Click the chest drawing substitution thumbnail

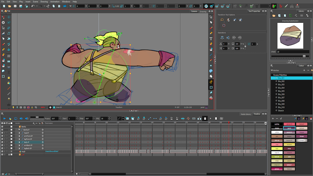(290, 36)
